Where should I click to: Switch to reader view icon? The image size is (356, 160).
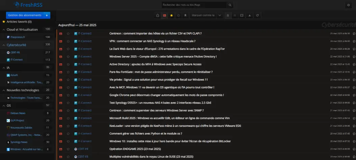point(242,16)
